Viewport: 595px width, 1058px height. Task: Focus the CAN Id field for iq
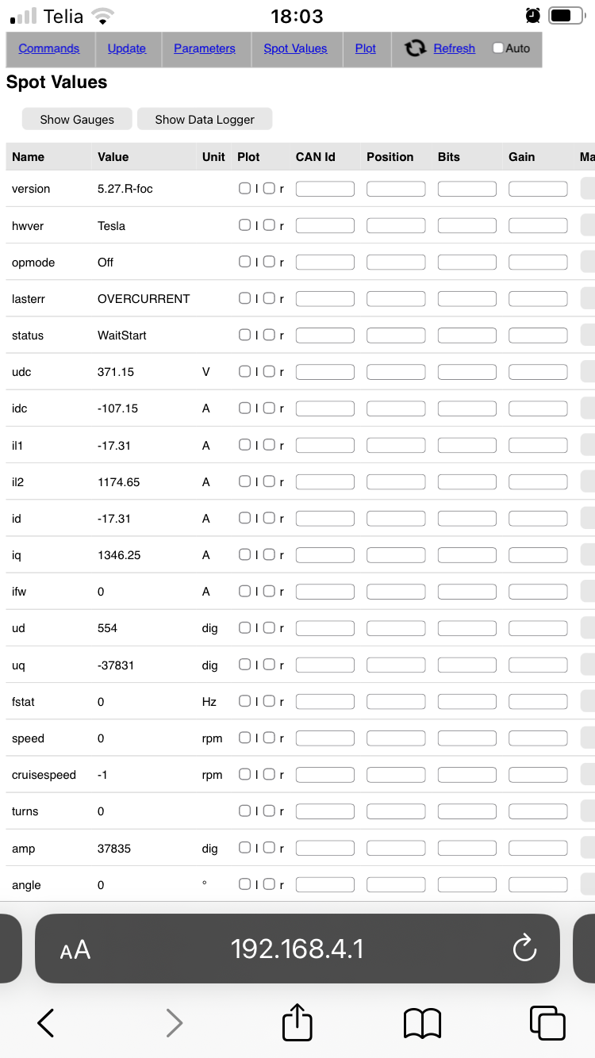[x=325, y=555]
